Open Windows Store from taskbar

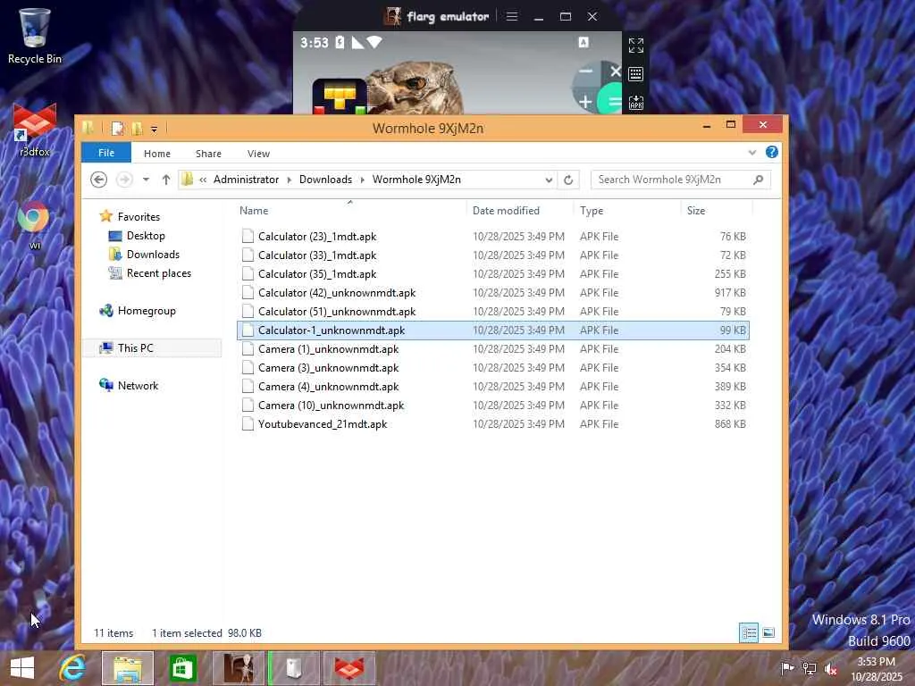coord(182,668)
